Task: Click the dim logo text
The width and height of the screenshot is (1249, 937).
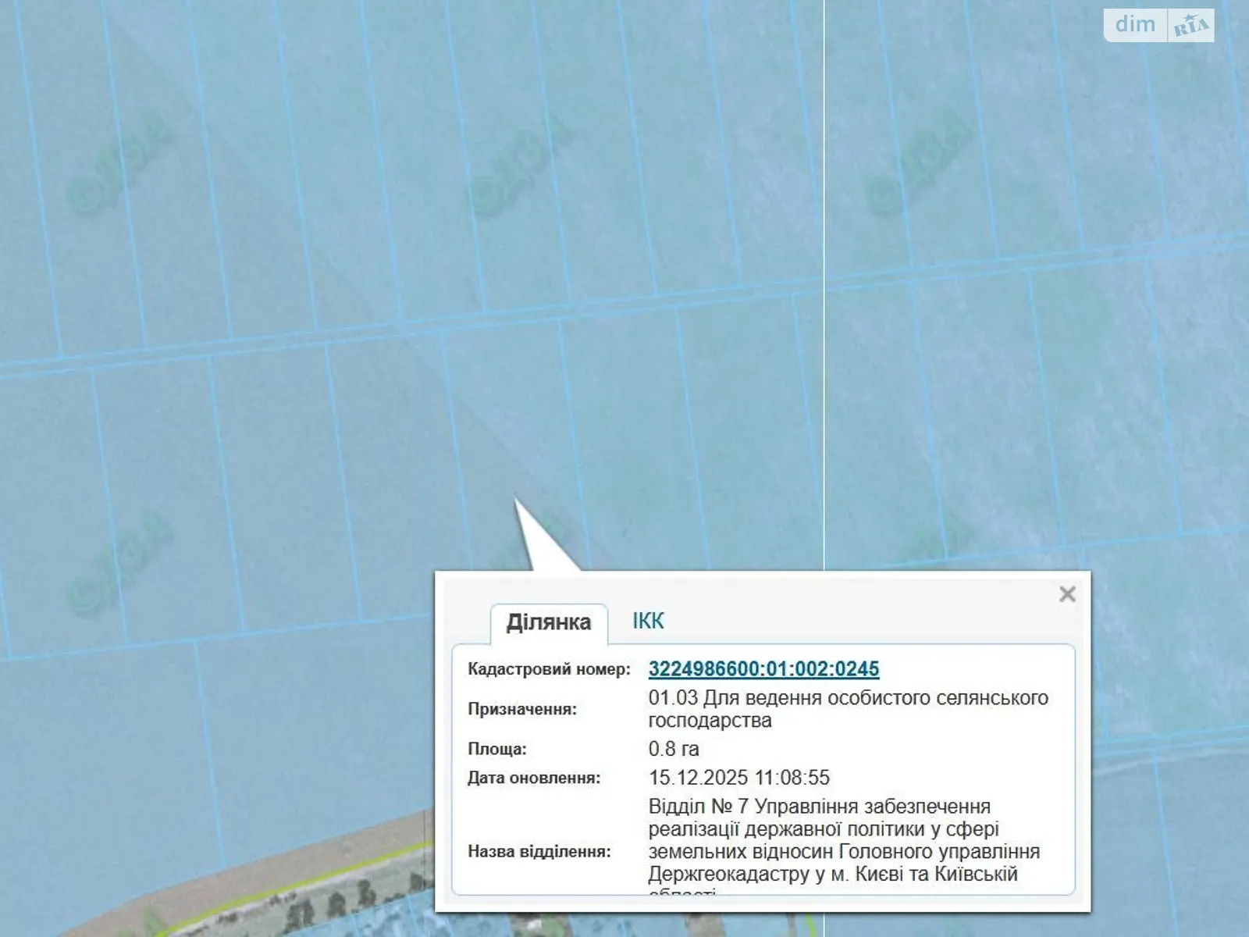Action: (x=1135, y=24)
